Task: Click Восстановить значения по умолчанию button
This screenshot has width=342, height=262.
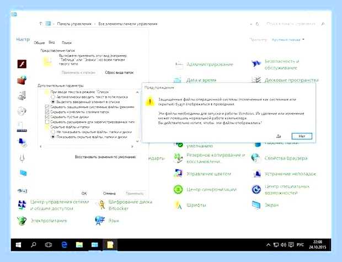Action: click(105, 157)
